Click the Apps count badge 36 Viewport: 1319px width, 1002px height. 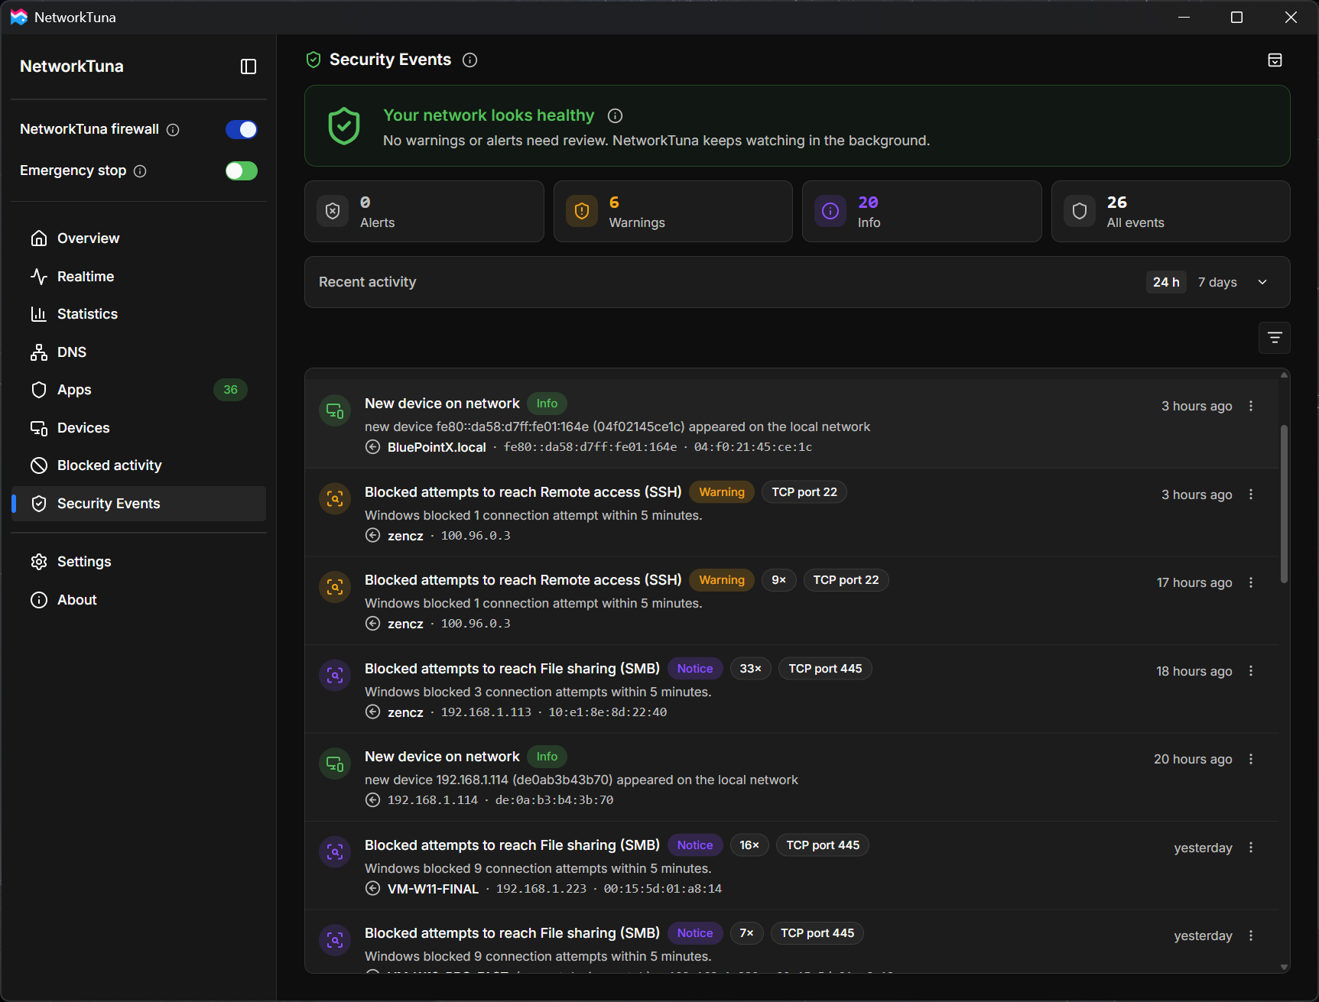(x=230, y=390)
